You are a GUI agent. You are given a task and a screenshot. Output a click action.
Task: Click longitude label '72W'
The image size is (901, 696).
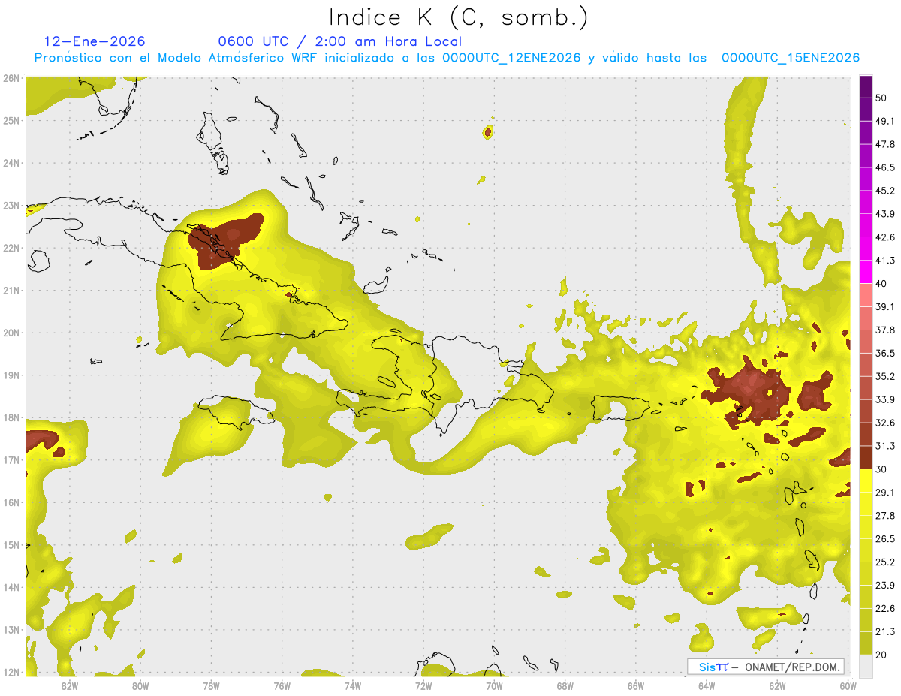423,685
